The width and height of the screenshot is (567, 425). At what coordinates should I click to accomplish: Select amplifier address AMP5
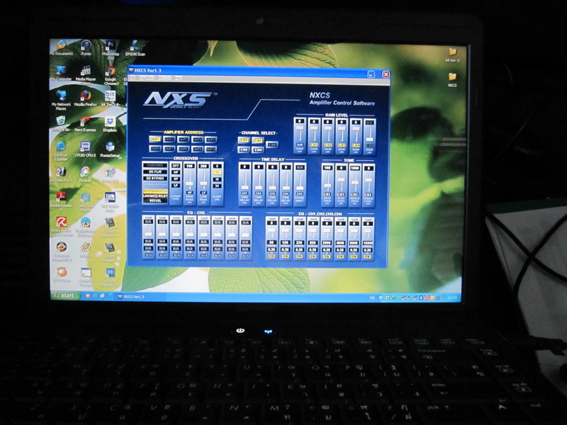click(x=210, y=140)
